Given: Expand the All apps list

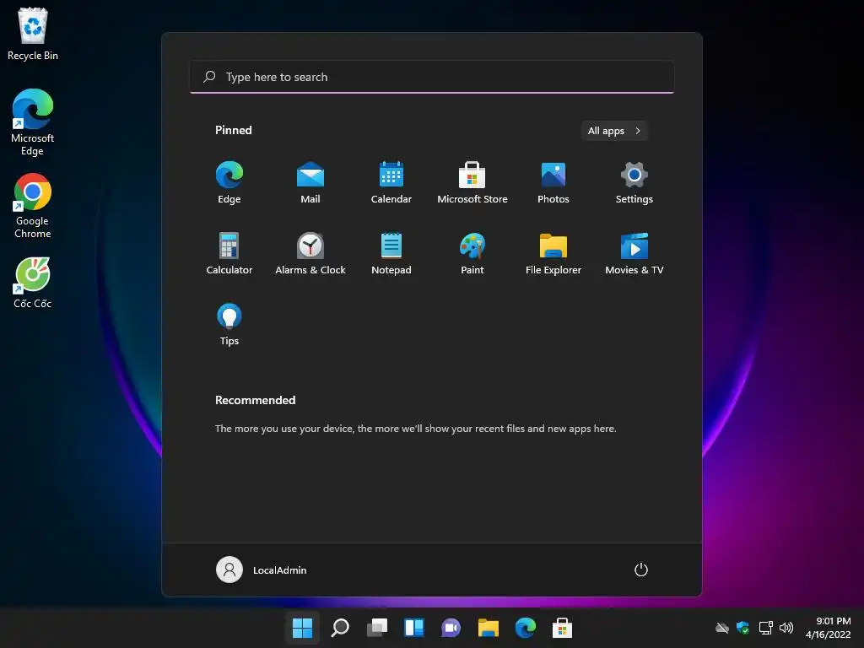Looking at the screenshot, I should [614, 131].
